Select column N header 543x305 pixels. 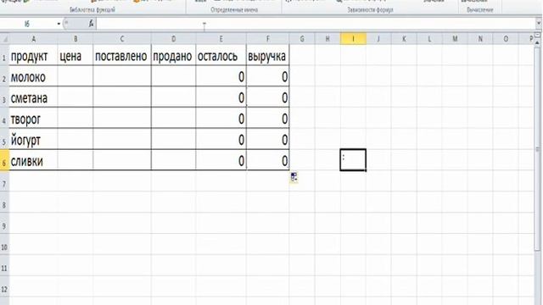coord(480,39)
